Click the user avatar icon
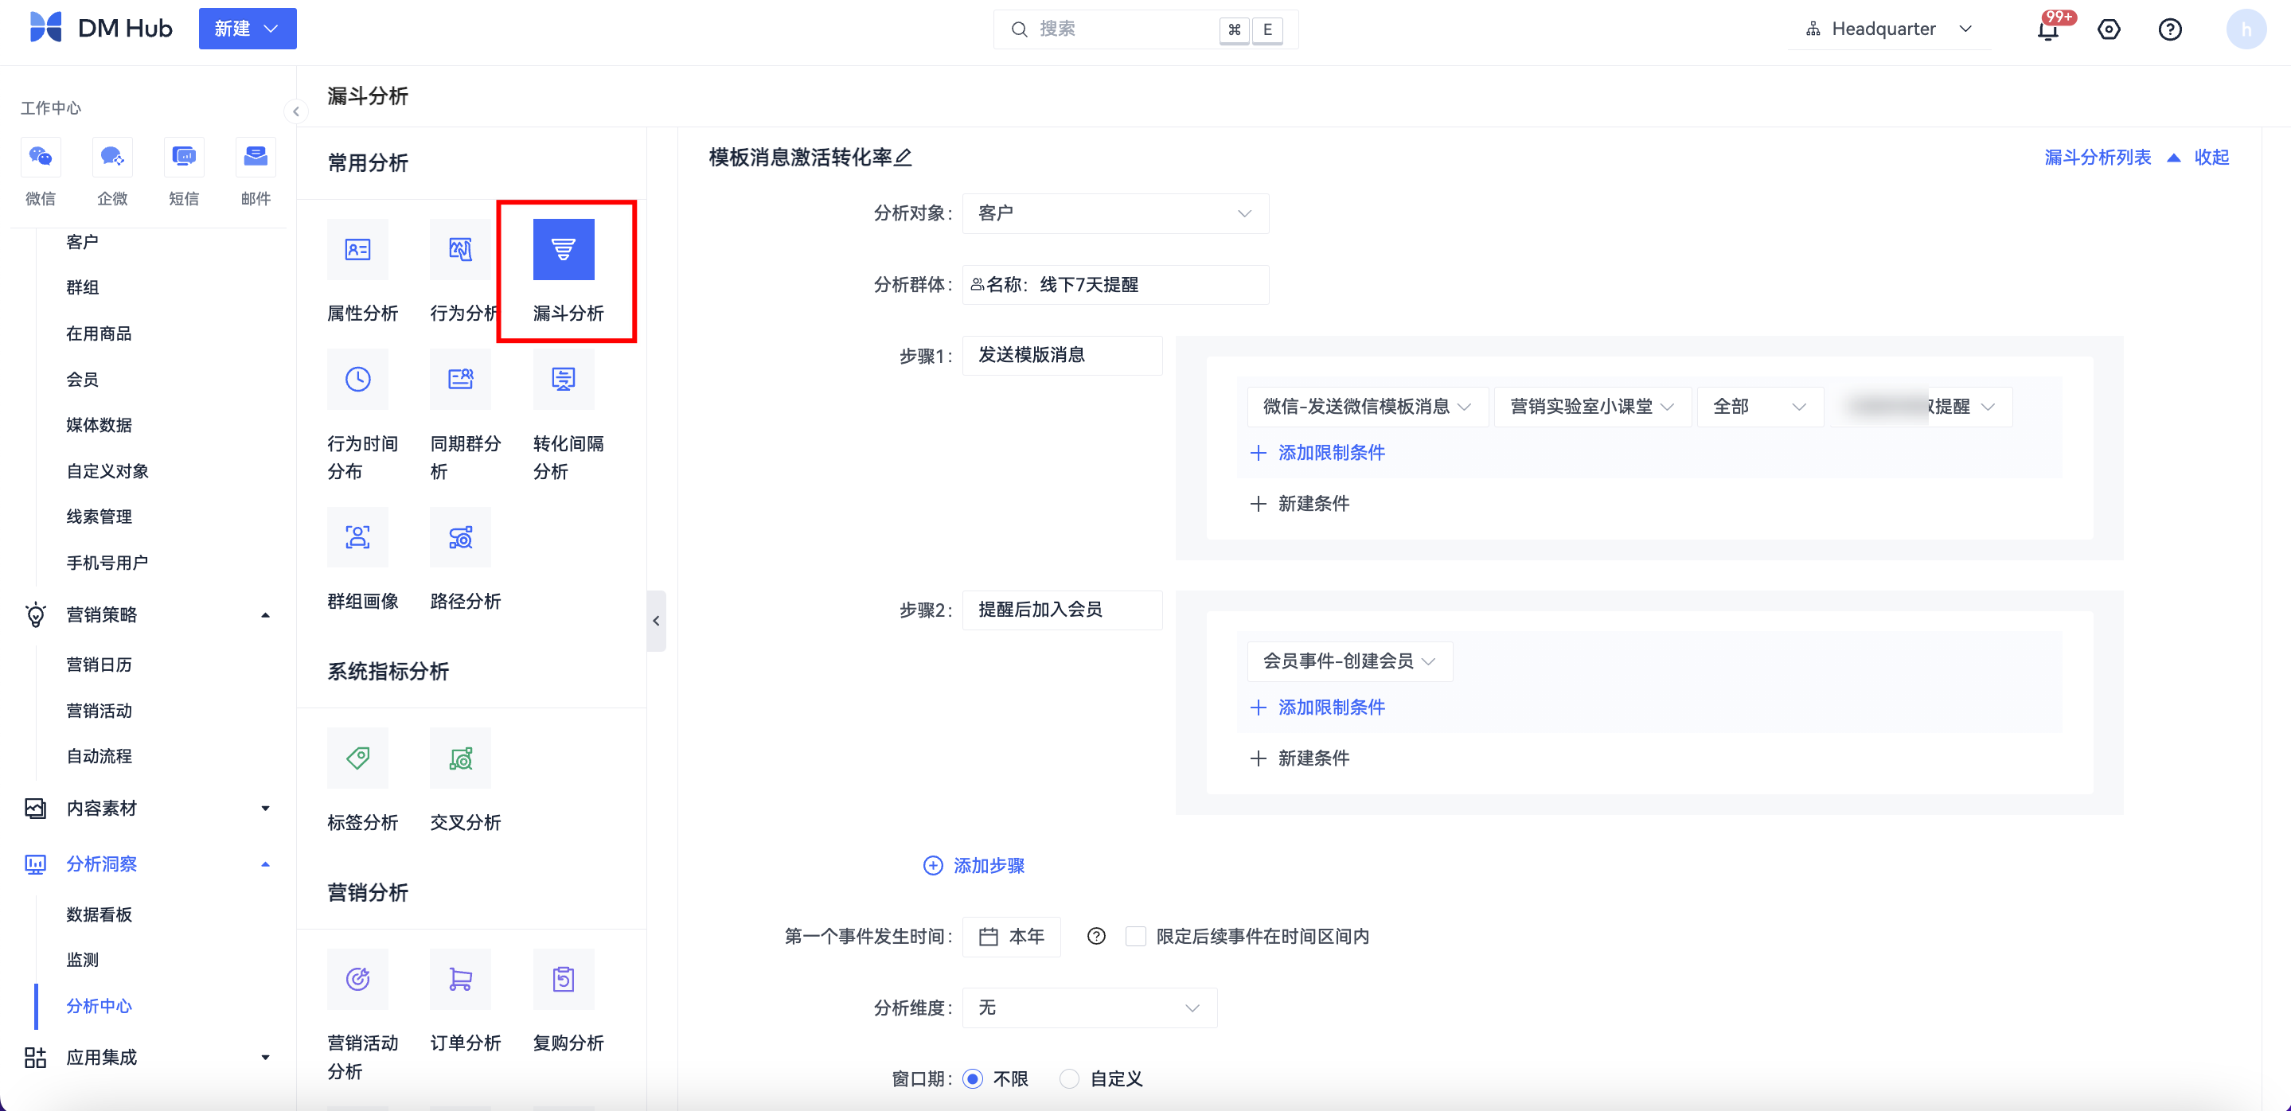This screenshot has height=1111, width=2291. point(2246,29)
